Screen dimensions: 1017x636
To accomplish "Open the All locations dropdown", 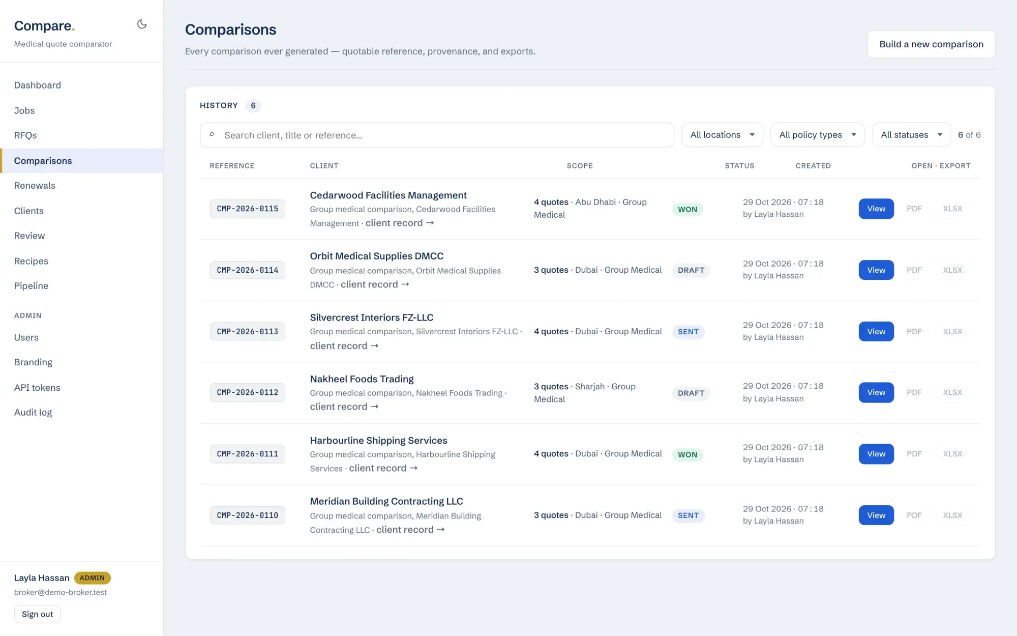I will pyautogui.click(x=722, y=135).
